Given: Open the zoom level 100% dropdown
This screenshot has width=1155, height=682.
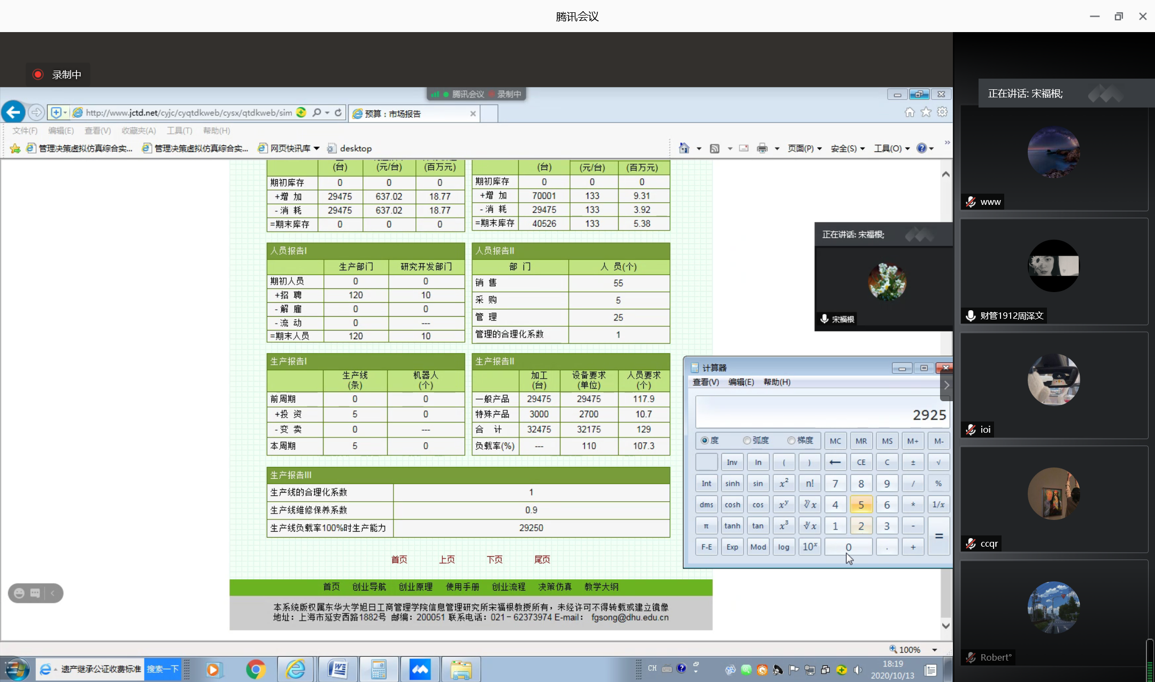Looking at the screenshot, I should click(x=935, y=649).
